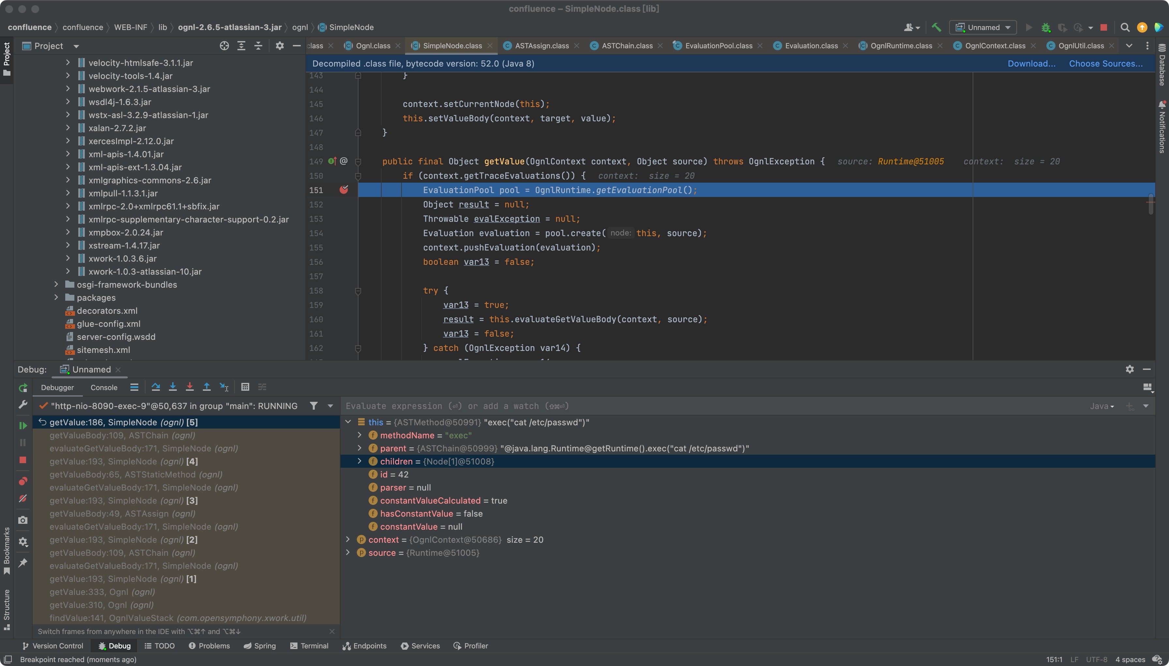The image size is (1169, 666).
Task: Show the hidden editor tabs chevron
Action: point(1129,46)
